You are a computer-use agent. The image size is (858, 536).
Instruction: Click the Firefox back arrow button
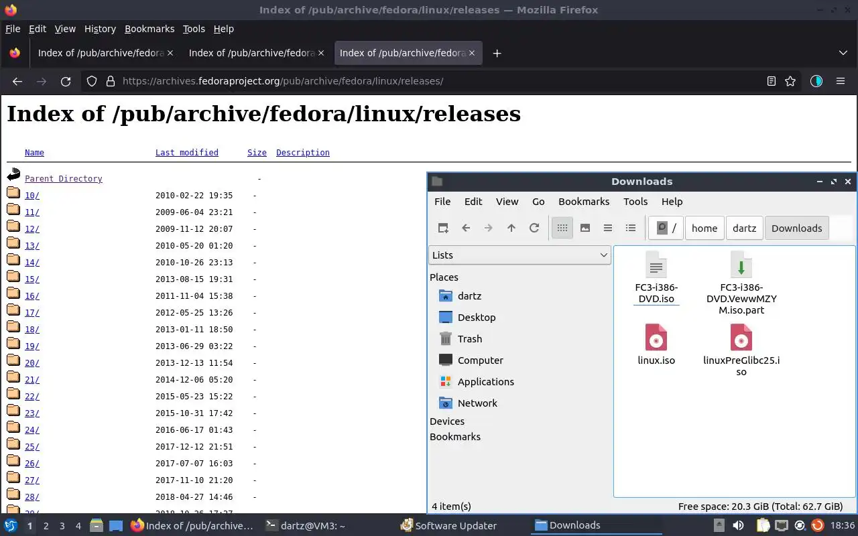coord(17,81)
